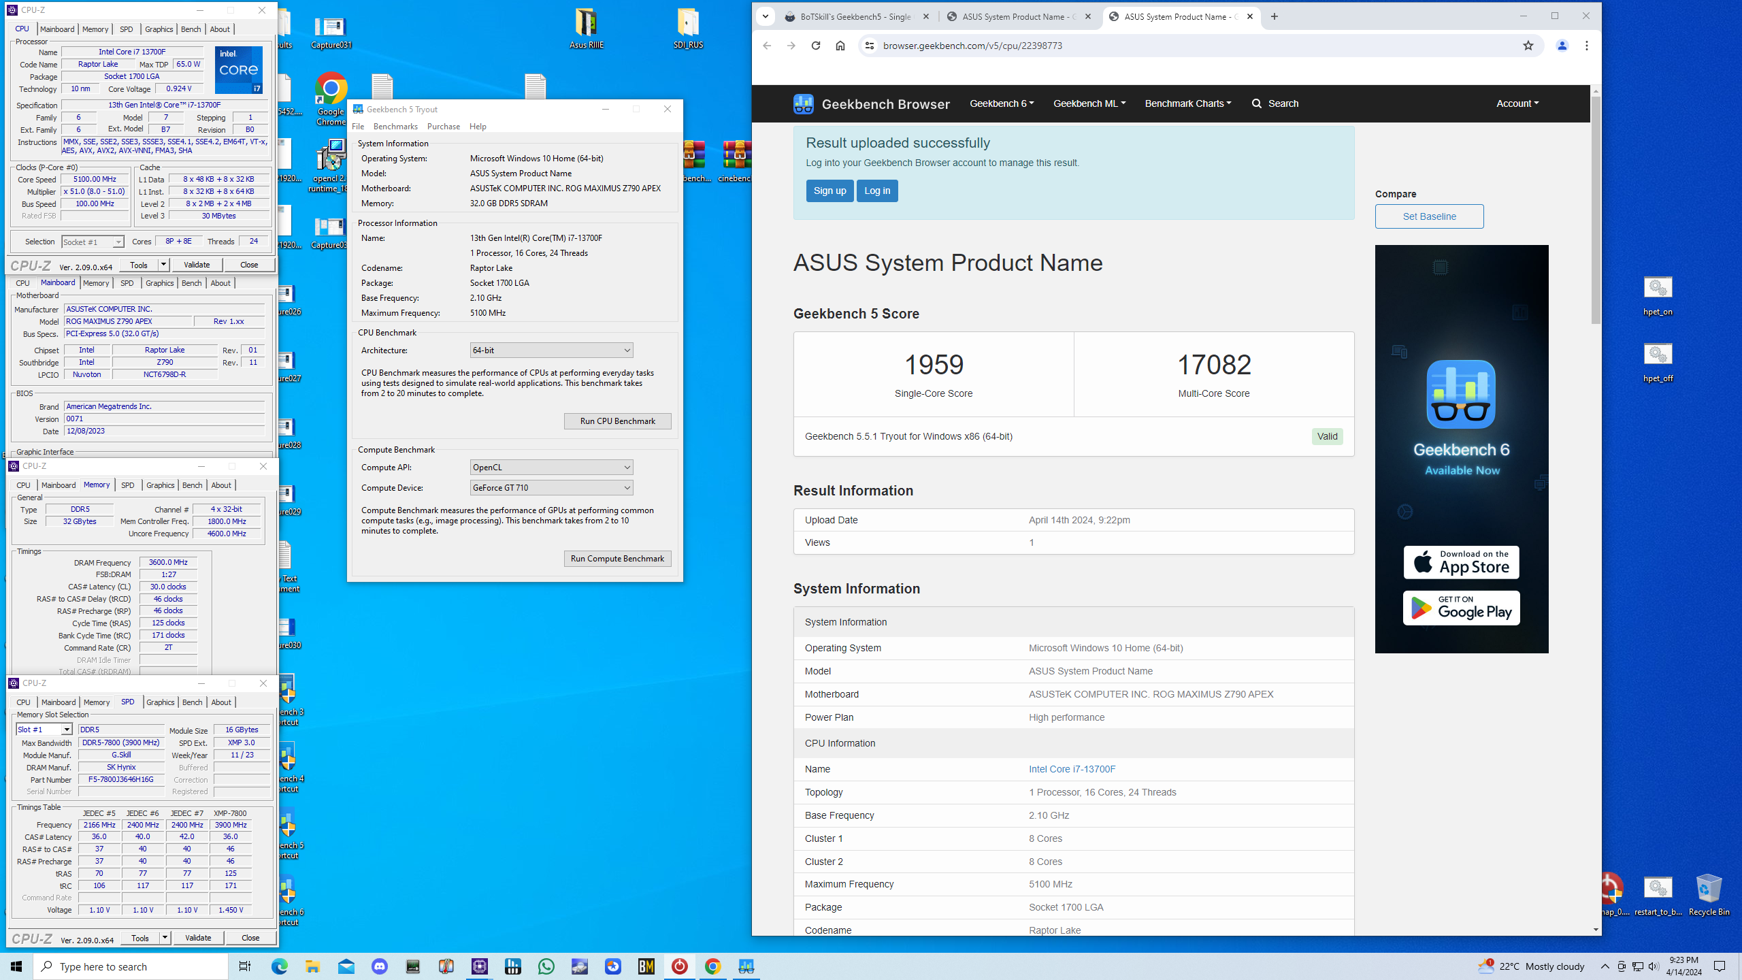Expand Geekbench 6 navbar dropdown
This screenshot has height=980, width=1742.
click(1002, 103)
